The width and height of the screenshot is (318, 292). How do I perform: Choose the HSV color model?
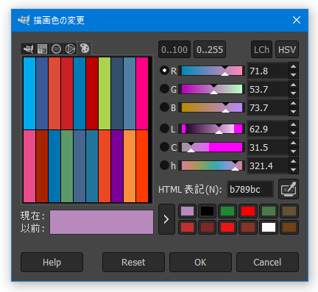(x=287, y=49)
